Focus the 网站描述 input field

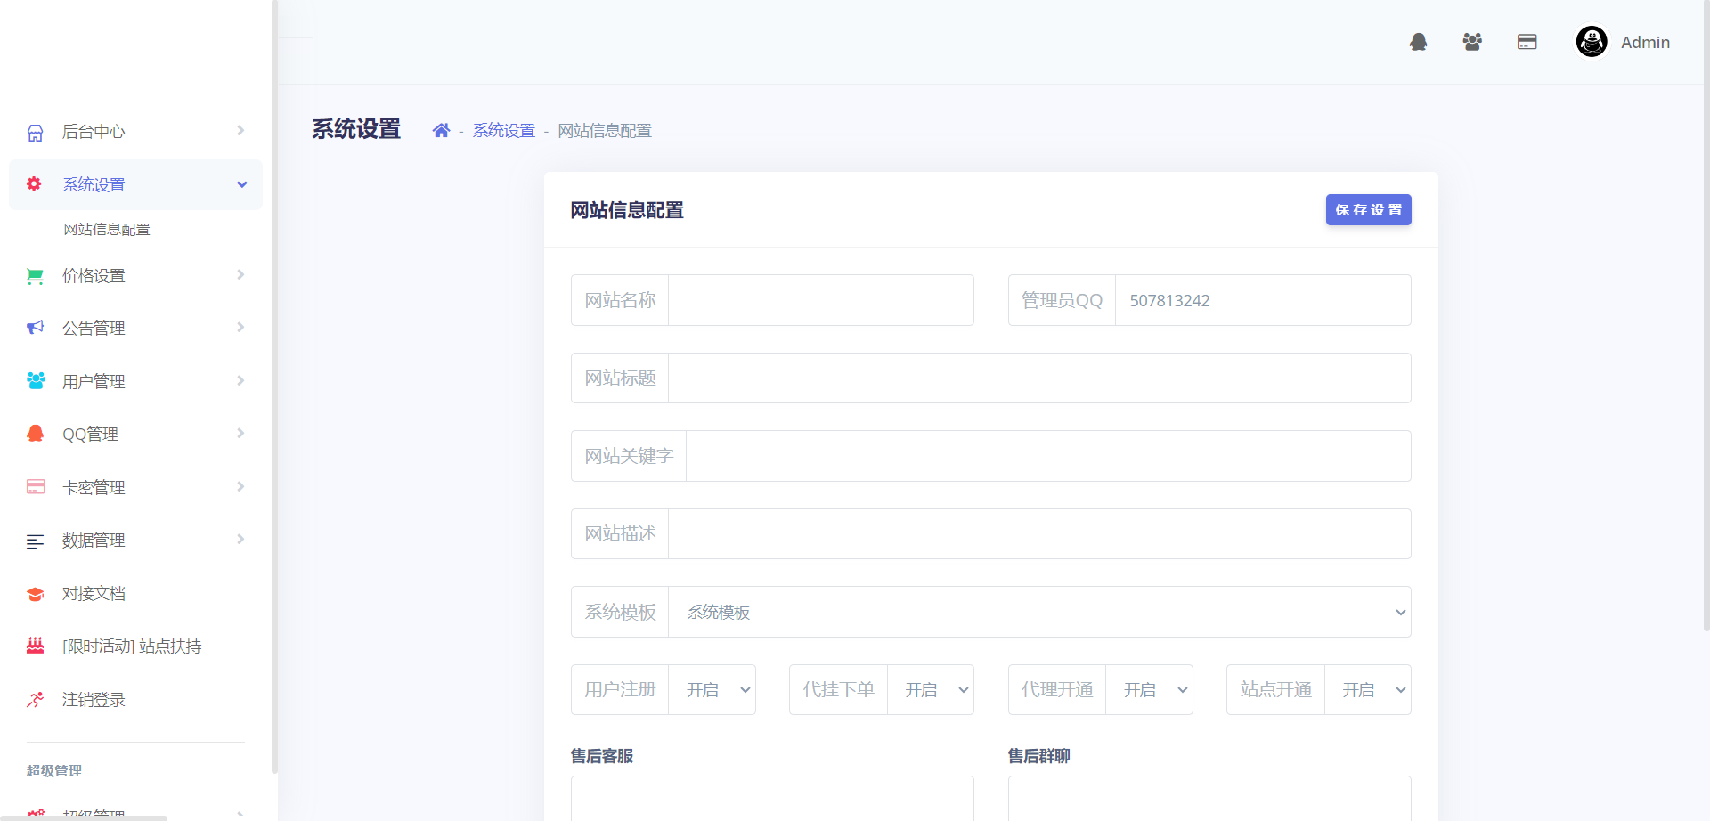1039,534
